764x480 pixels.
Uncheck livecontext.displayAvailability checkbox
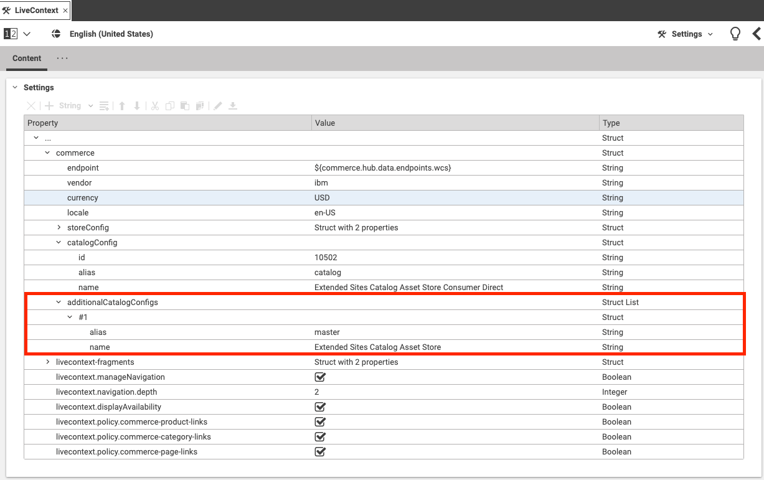pyautogui.click(x=320, y=407)
